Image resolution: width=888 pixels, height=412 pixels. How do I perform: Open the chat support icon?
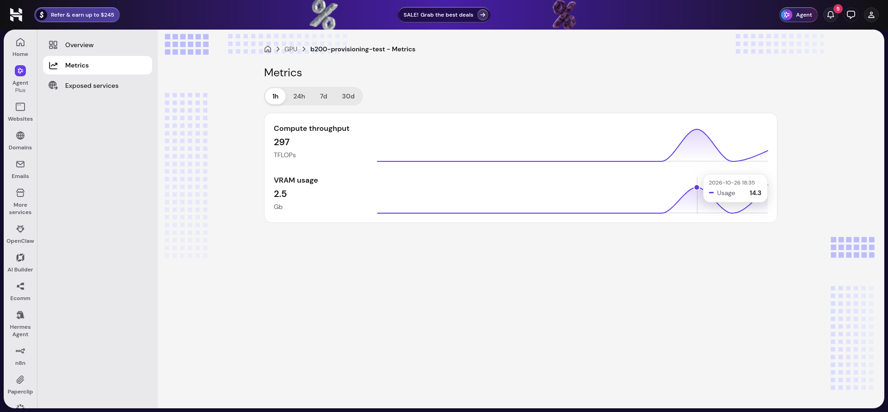[x=851, y=15]
